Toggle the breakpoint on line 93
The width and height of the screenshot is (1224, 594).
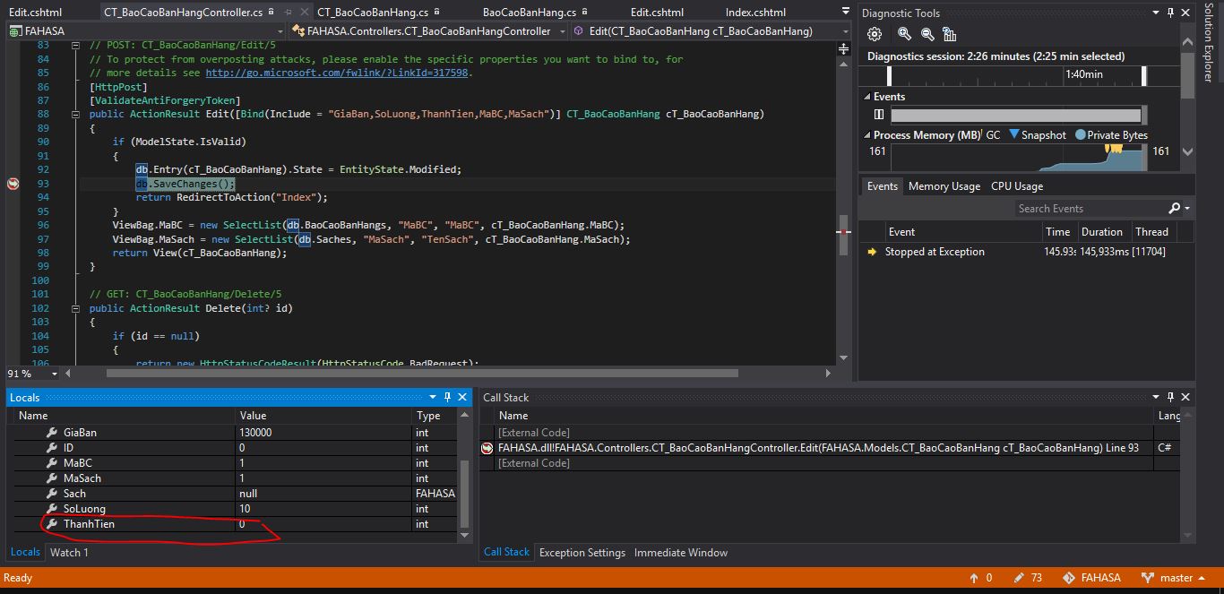click(x=13, y=184)
